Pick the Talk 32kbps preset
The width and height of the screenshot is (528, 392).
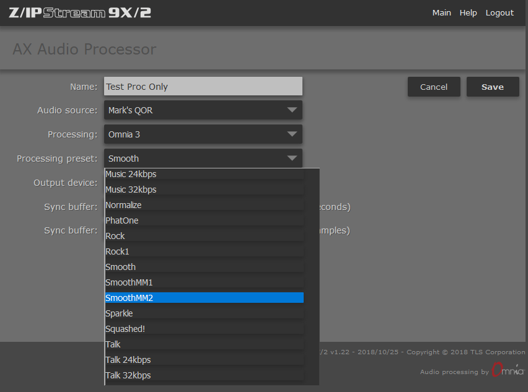coord(205,375)
